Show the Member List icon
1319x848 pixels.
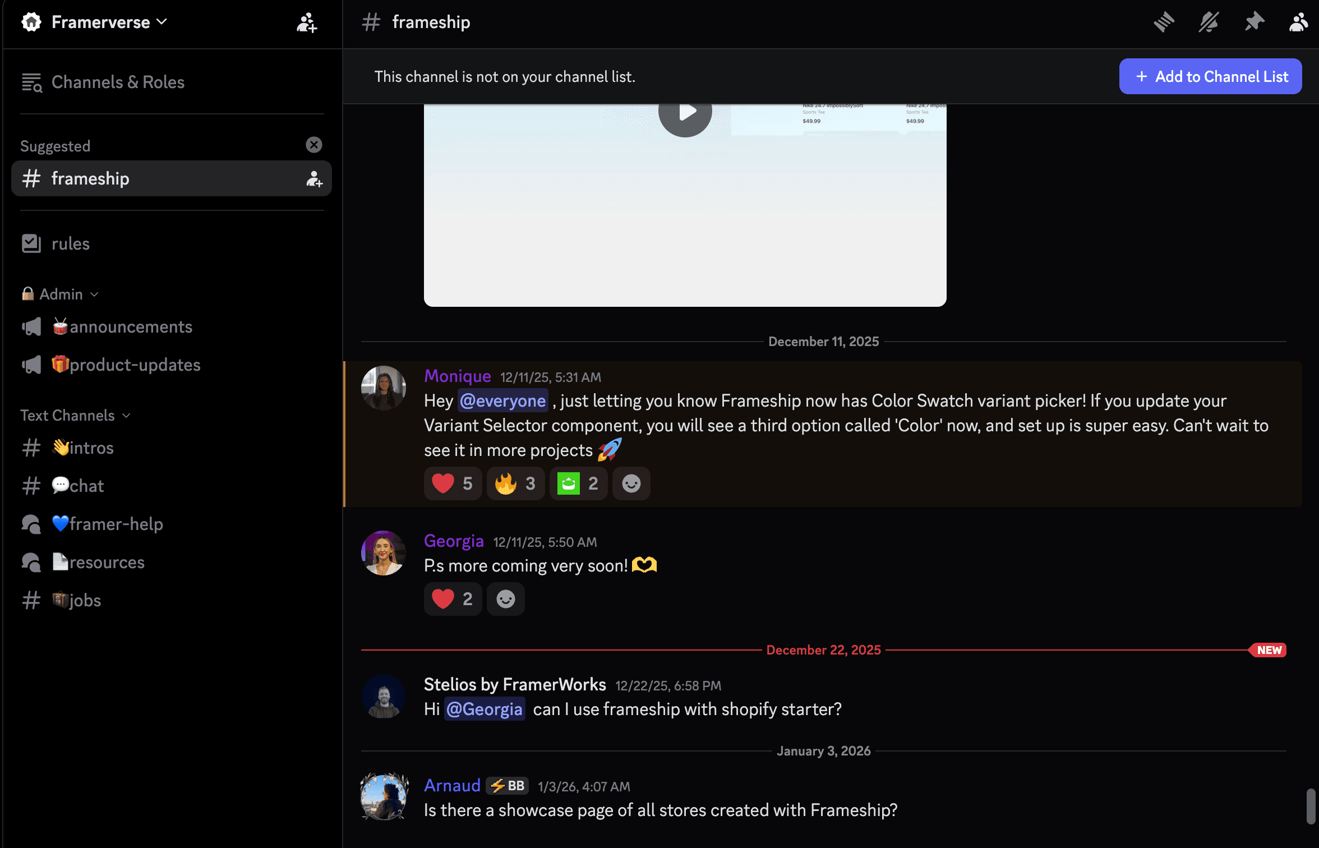pos(1298,22)
